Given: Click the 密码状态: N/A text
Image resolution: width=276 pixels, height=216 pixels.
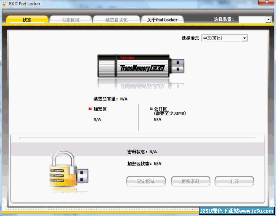Looking at the screenshot, I should click(142, 152).
